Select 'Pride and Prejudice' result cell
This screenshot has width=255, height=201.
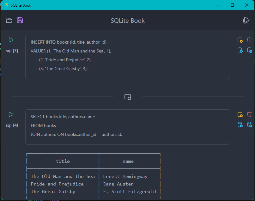(57, 184)
